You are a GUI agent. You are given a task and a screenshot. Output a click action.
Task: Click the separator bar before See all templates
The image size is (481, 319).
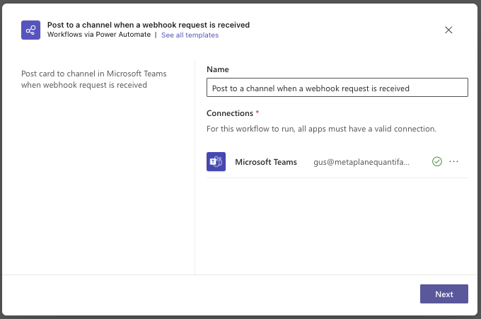coord(156,35)
